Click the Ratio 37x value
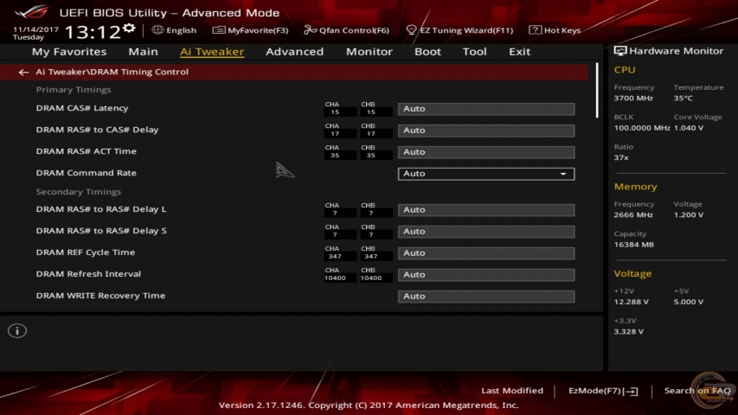738x415 pixels. point(621,157)
